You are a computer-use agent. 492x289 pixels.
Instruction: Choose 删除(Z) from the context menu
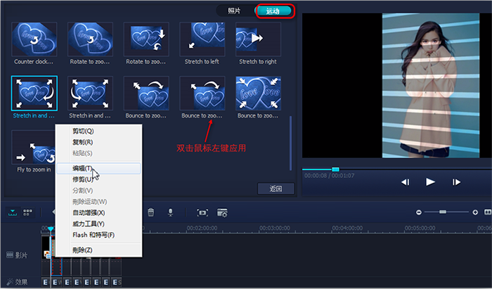coord(98,250)
